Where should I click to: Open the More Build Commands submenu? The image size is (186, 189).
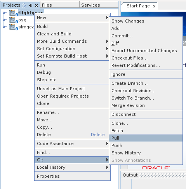[x=71, y=41]
